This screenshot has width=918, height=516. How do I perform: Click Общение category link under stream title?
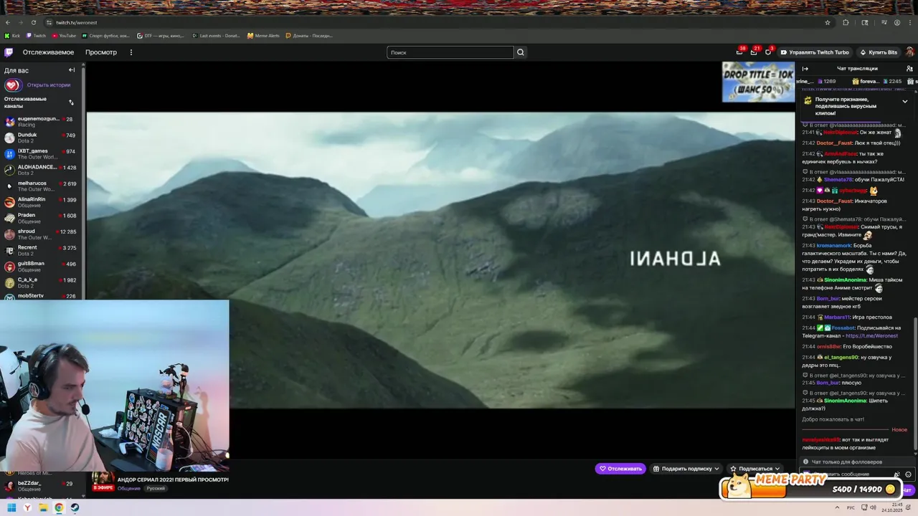129,488
